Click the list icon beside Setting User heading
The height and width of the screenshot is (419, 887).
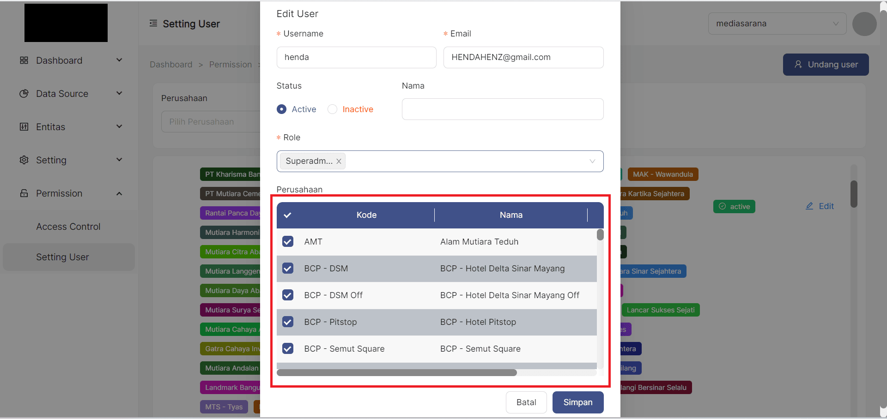point(153,23)
